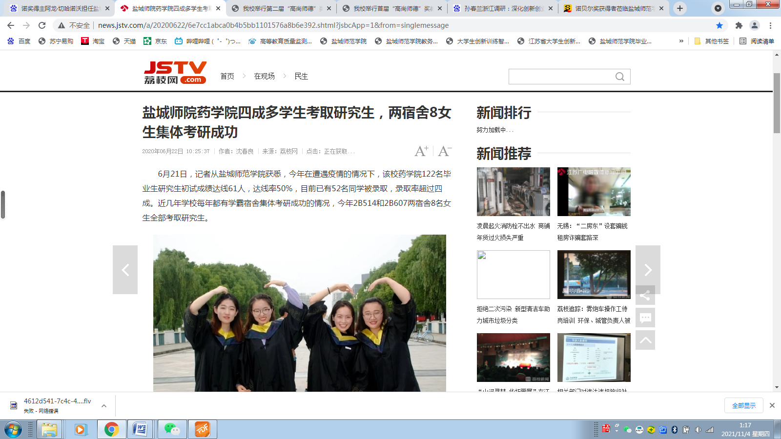
Task: Open the comments speech-bubble icon
Action: [x=645, y=318]
